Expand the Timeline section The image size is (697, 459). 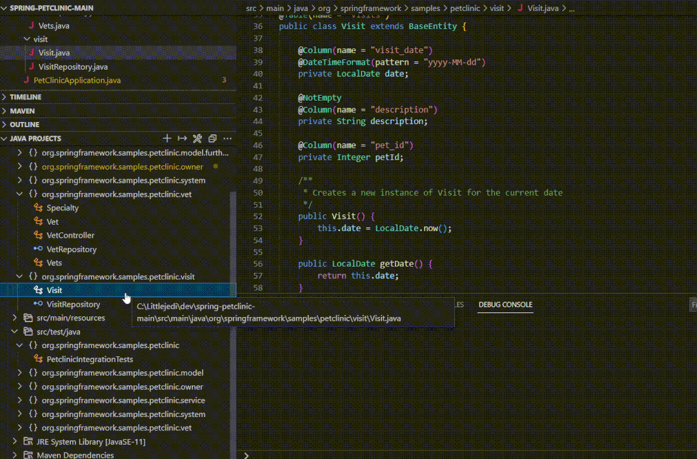tap(25, 97)
